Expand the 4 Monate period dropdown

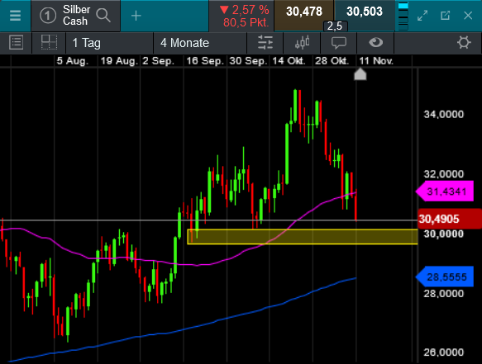200,43
